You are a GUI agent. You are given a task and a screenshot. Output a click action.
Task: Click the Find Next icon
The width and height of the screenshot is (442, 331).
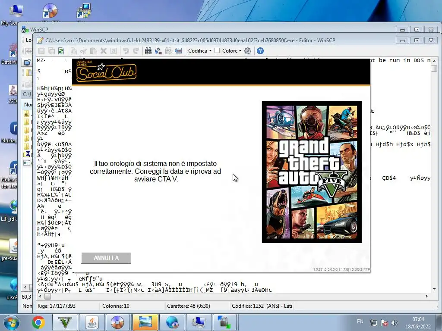point(168,51)
